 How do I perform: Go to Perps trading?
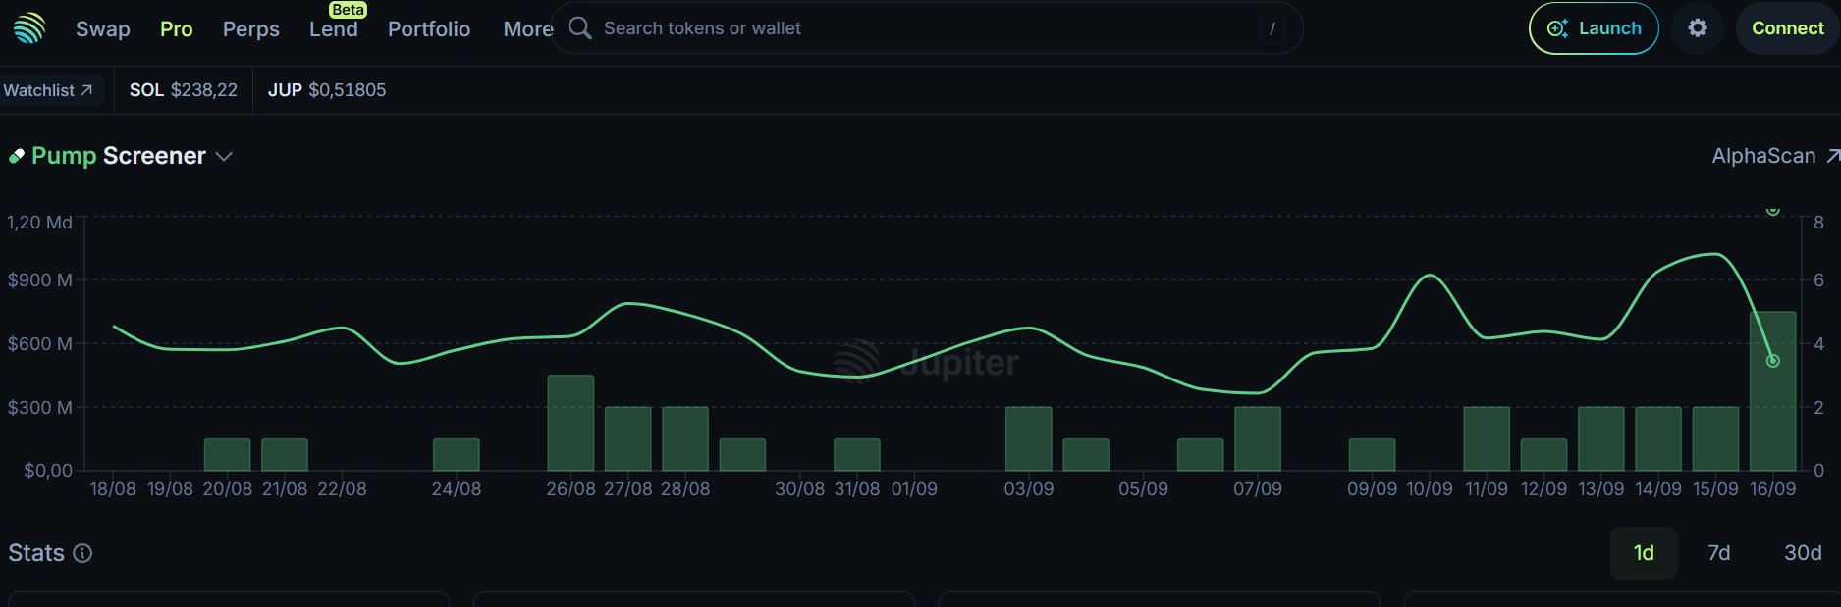pos(251,29)
